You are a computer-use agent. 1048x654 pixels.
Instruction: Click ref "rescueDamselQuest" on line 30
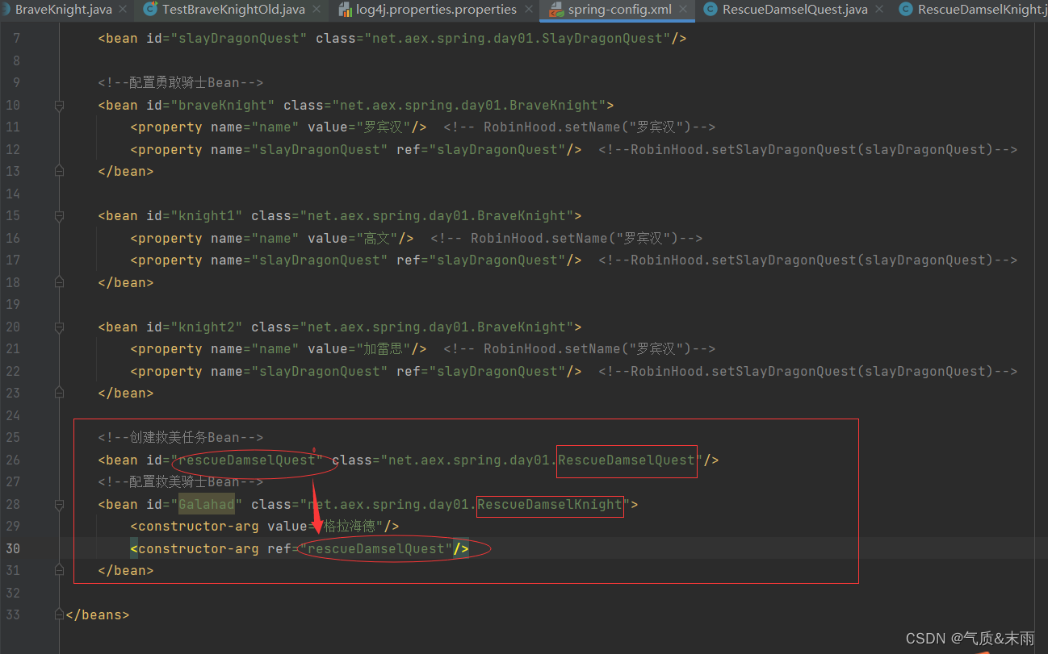376,548
